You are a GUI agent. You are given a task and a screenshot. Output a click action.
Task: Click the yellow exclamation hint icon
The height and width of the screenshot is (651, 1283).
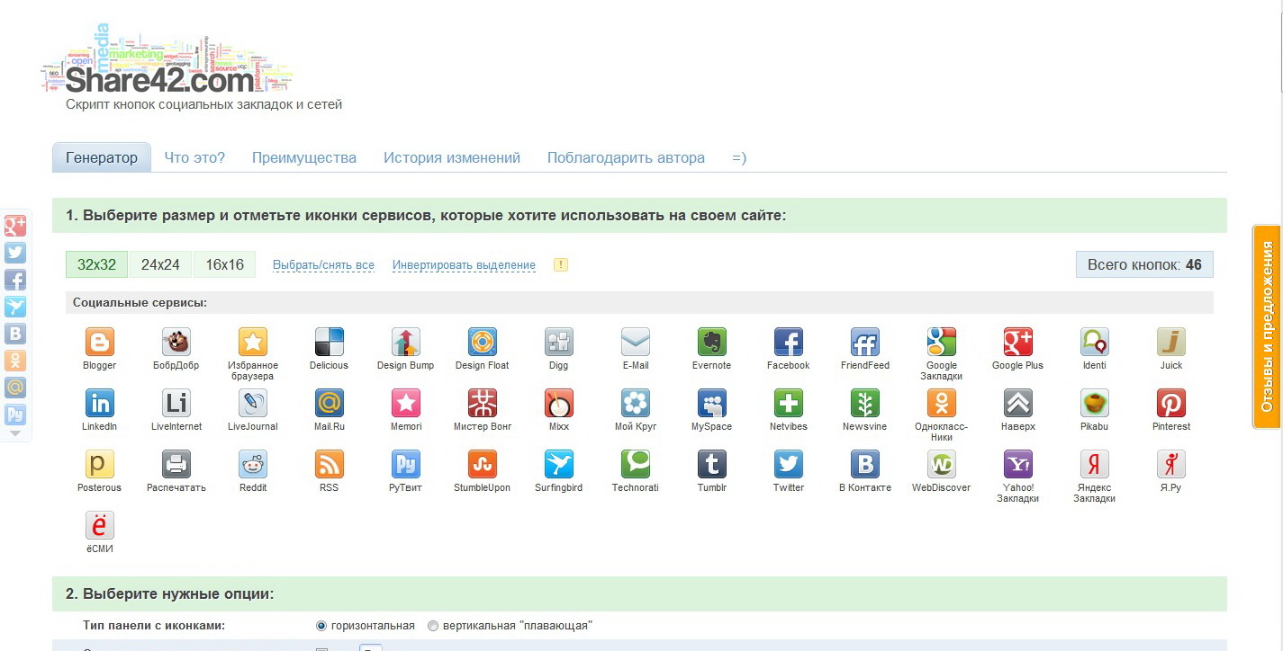click(x=561, y=264)
